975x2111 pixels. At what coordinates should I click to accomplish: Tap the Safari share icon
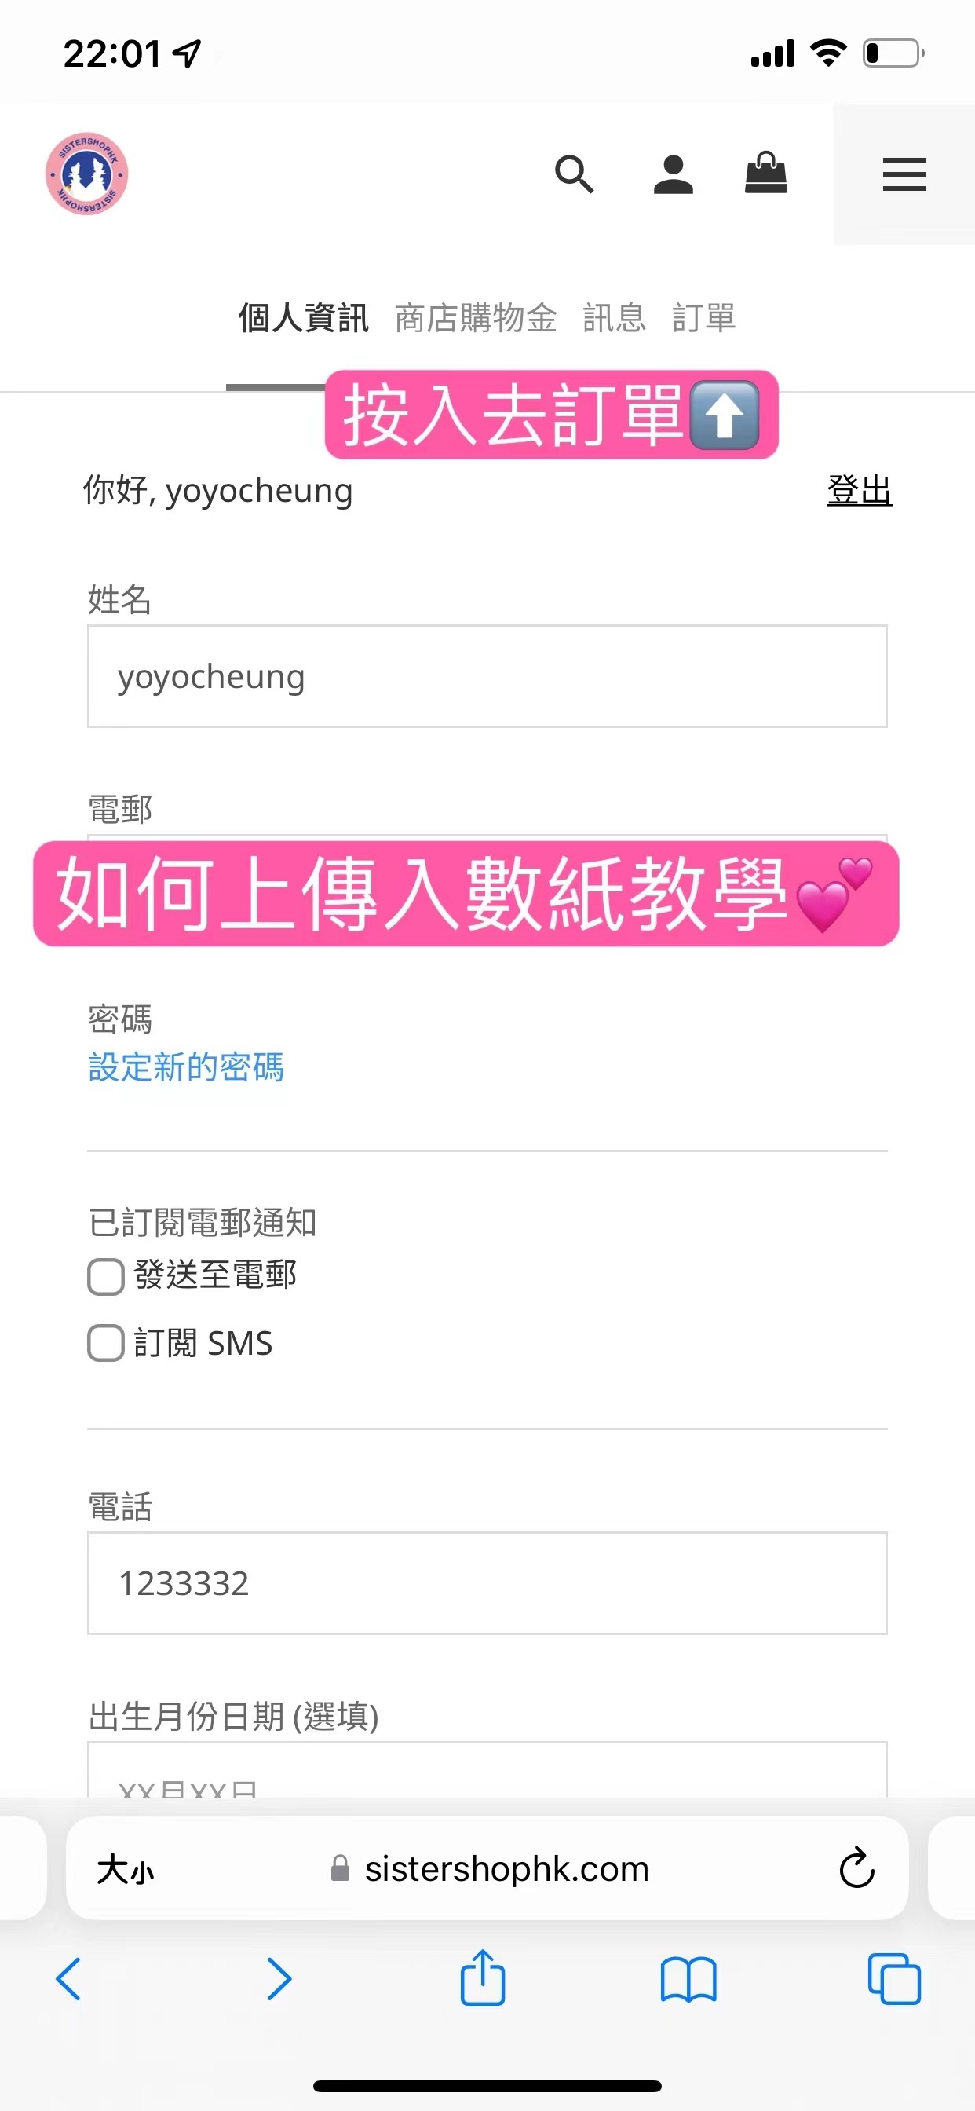(483, 1978)
